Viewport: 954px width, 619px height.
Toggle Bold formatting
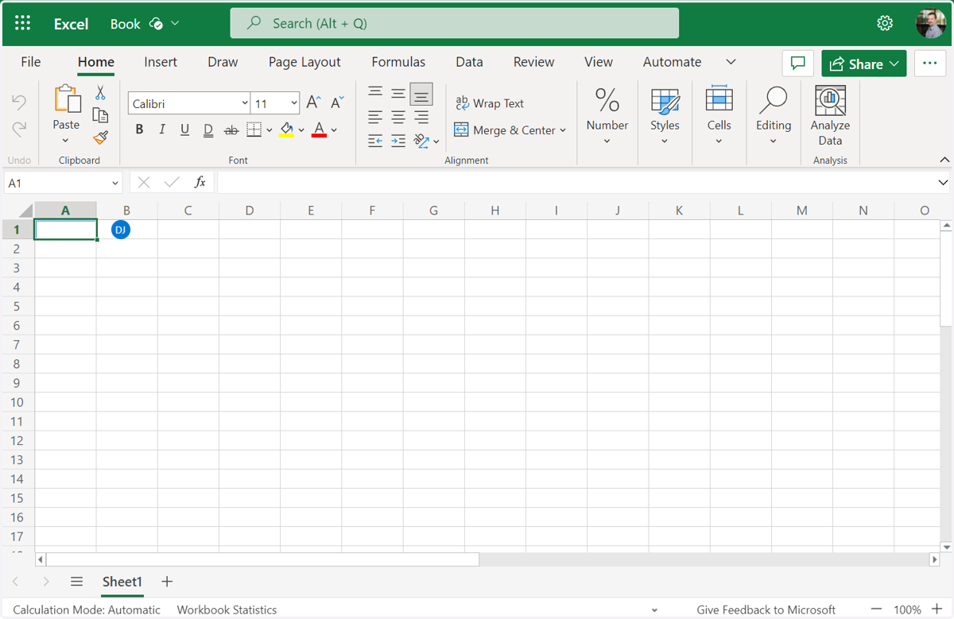(139, 130)
